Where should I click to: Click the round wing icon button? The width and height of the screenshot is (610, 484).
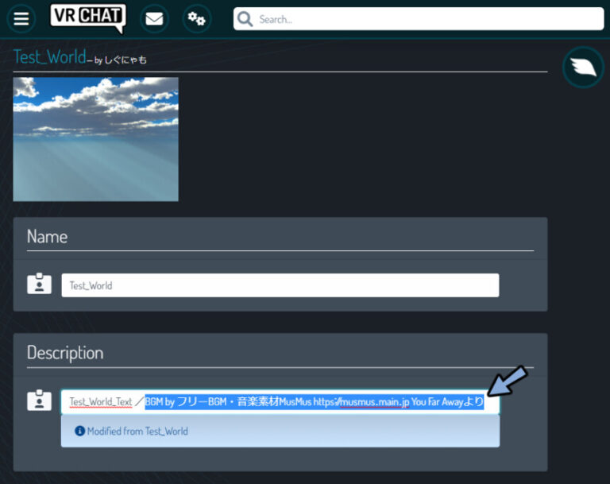[583, 68]
